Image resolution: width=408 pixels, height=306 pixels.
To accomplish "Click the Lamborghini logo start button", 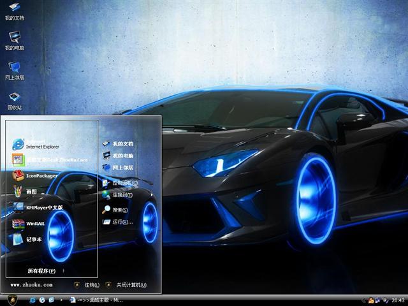I will (x=12, y=300).
